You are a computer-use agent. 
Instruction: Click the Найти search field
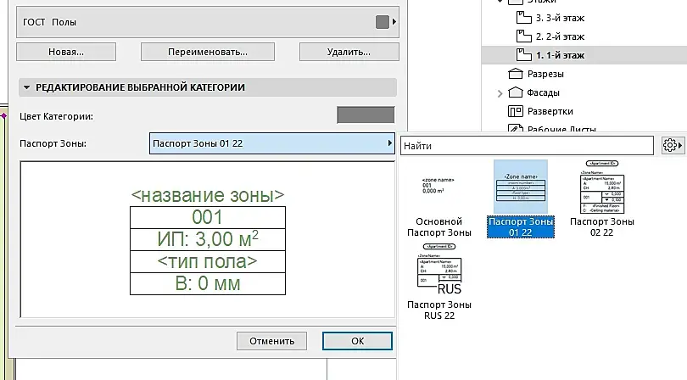click(527, 146)
